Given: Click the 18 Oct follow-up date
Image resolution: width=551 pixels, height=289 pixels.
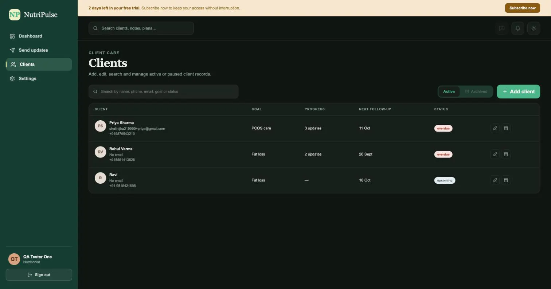Looking at the screenshot, I should click(364, 180).
